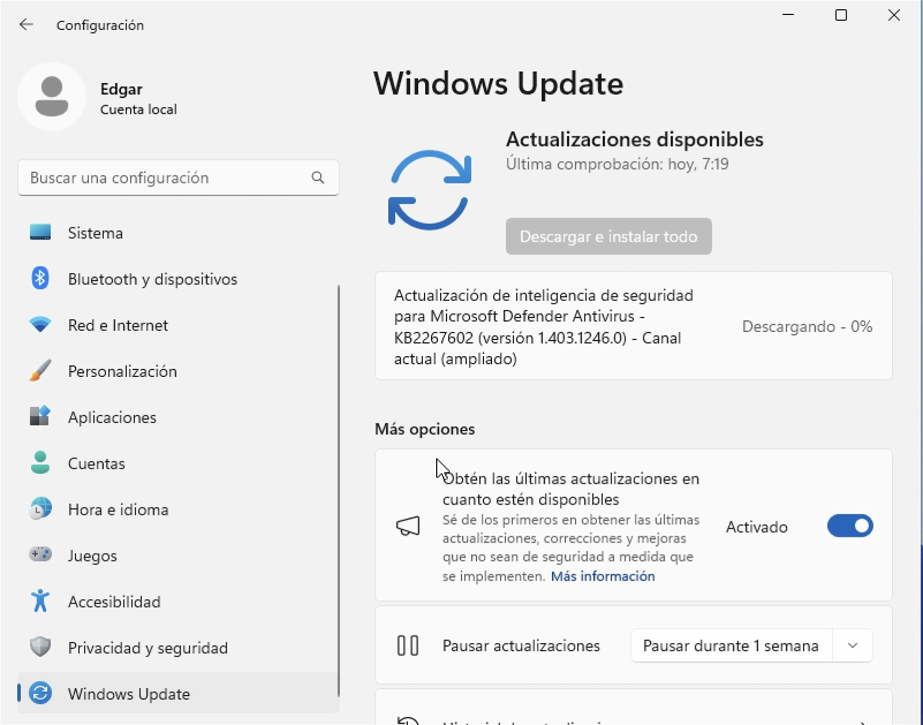Select Hora e idioma
This screenshot has height=725, width=923.
pyautogui.click(x=178, y=509)
